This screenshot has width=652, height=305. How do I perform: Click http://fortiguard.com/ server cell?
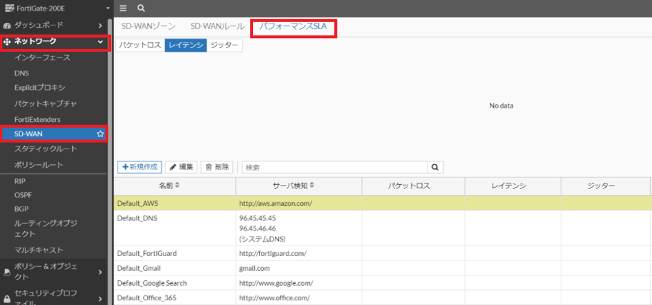pyautogui.click(x=273, y=254)
